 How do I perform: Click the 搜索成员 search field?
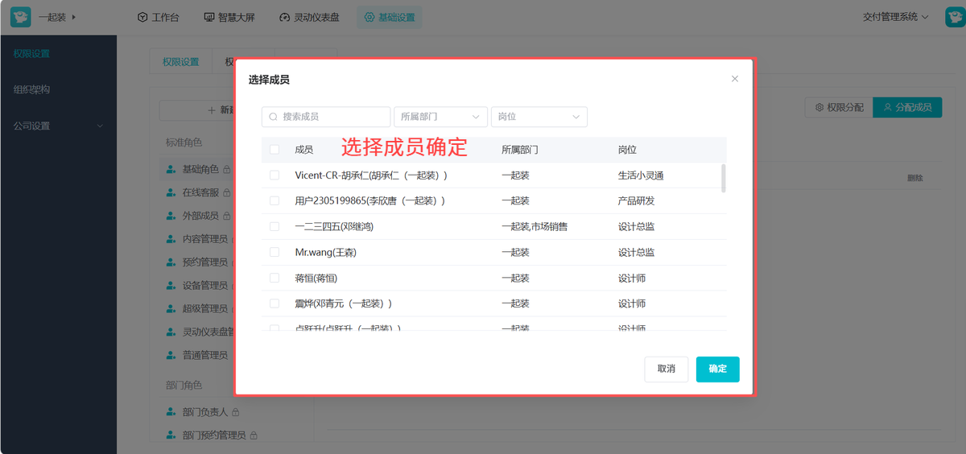tap(326, 117)
